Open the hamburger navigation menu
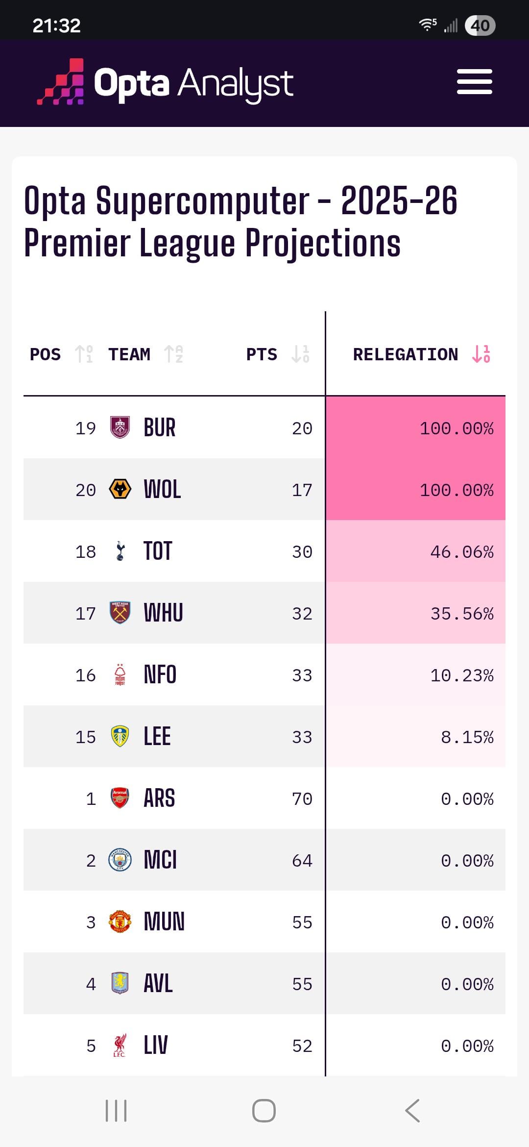529x1147 pixels. tap(474, 82)
